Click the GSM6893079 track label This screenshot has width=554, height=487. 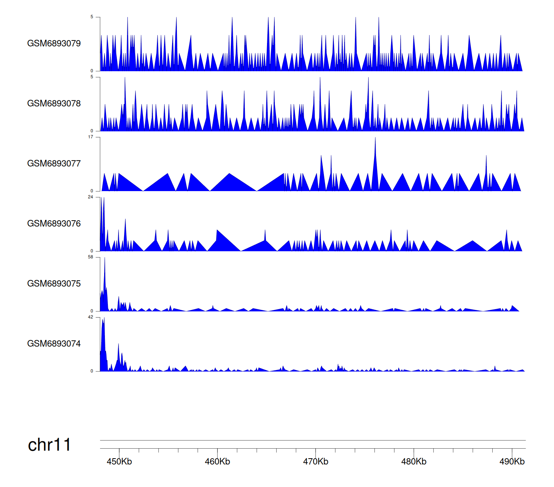54,44
